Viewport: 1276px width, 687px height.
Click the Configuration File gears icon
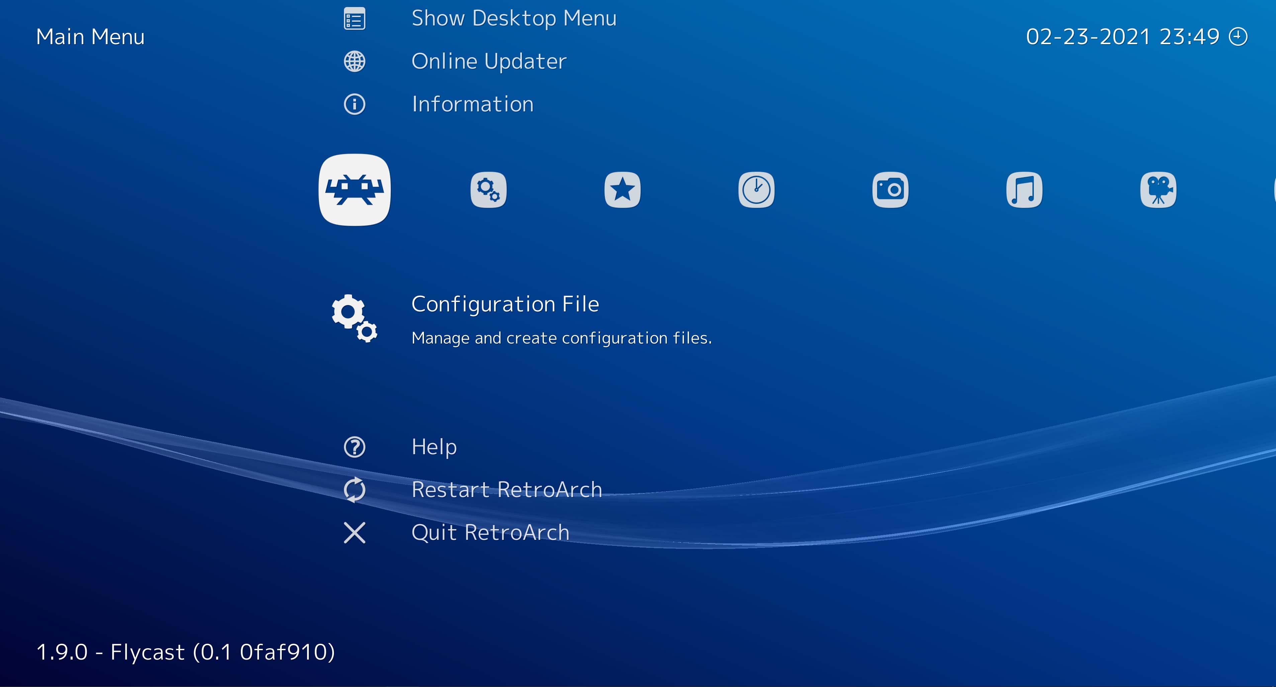click(355, 318)
